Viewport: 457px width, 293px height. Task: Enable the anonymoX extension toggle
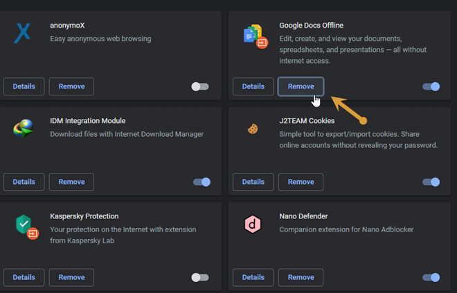click(x=200, y=86)
